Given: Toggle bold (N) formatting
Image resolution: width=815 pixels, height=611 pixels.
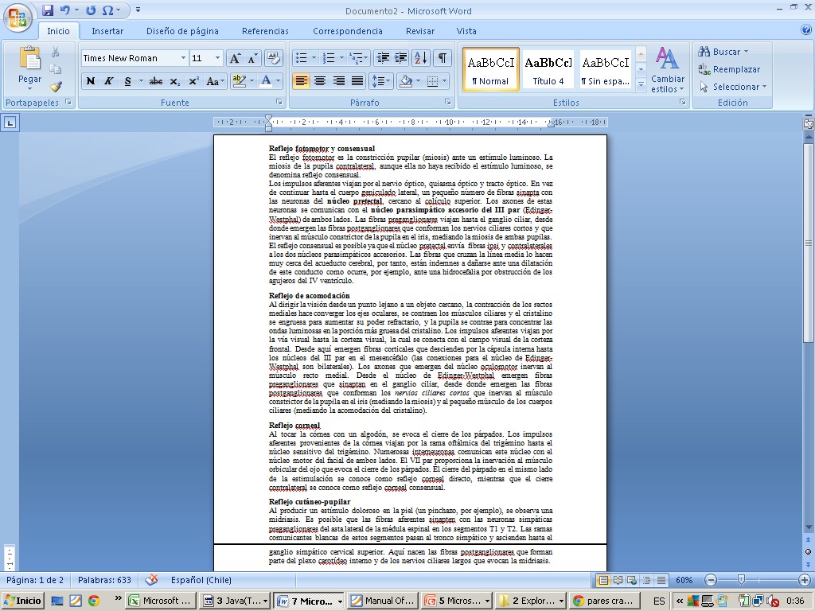Looking at the screenshot, I should point(90,81).
